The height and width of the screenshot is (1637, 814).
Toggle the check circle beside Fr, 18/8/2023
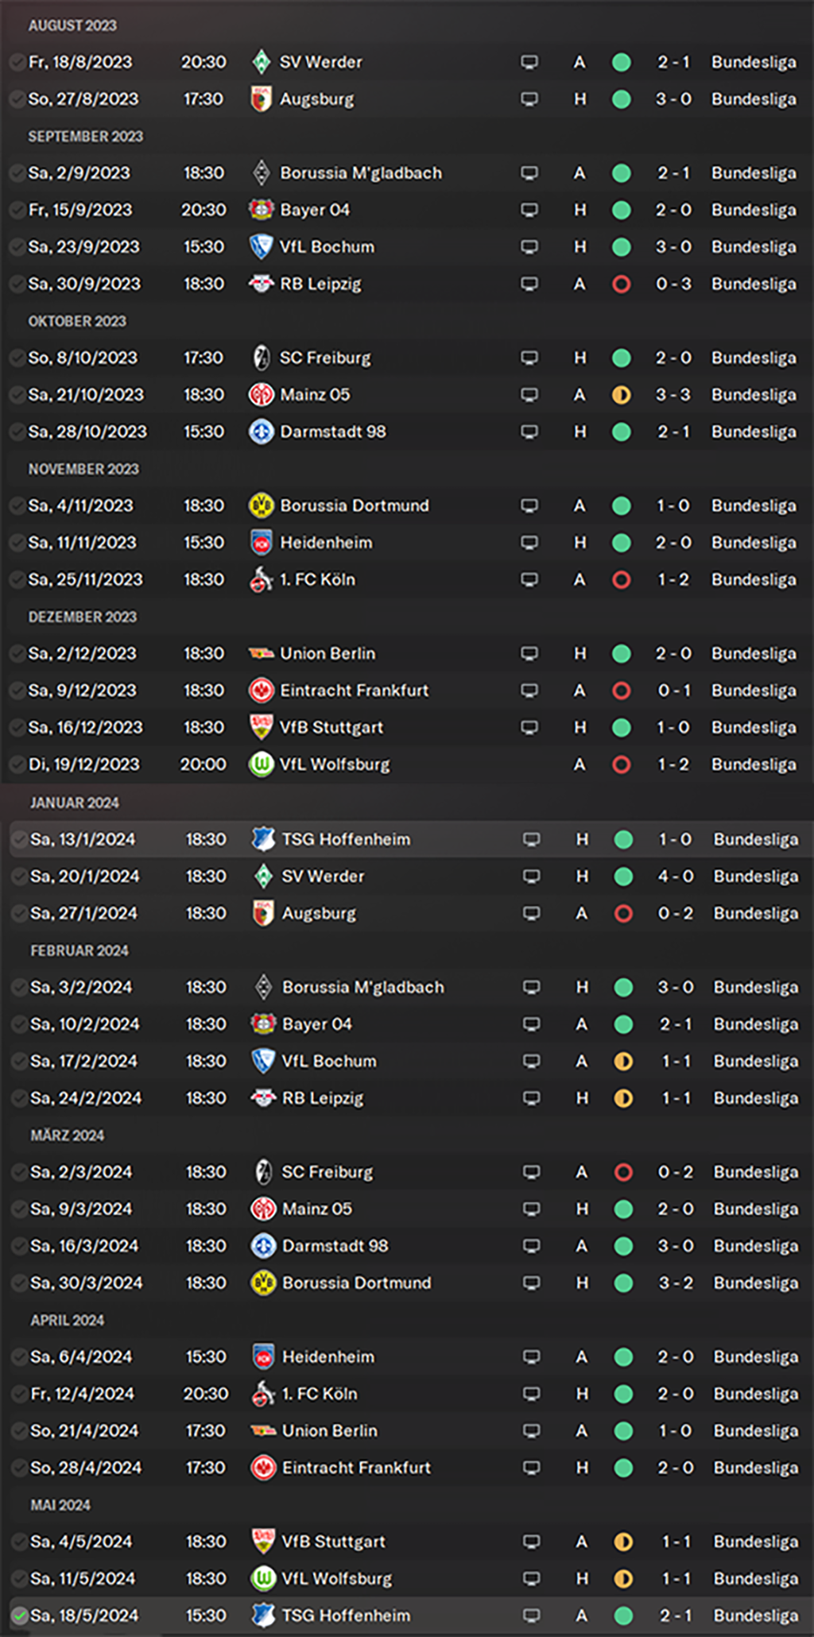pos(17,62)
